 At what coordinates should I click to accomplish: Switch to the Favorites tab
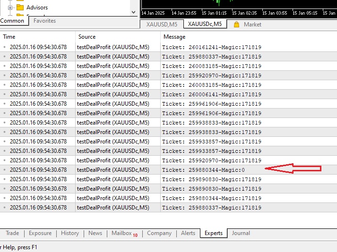(45, 21)
